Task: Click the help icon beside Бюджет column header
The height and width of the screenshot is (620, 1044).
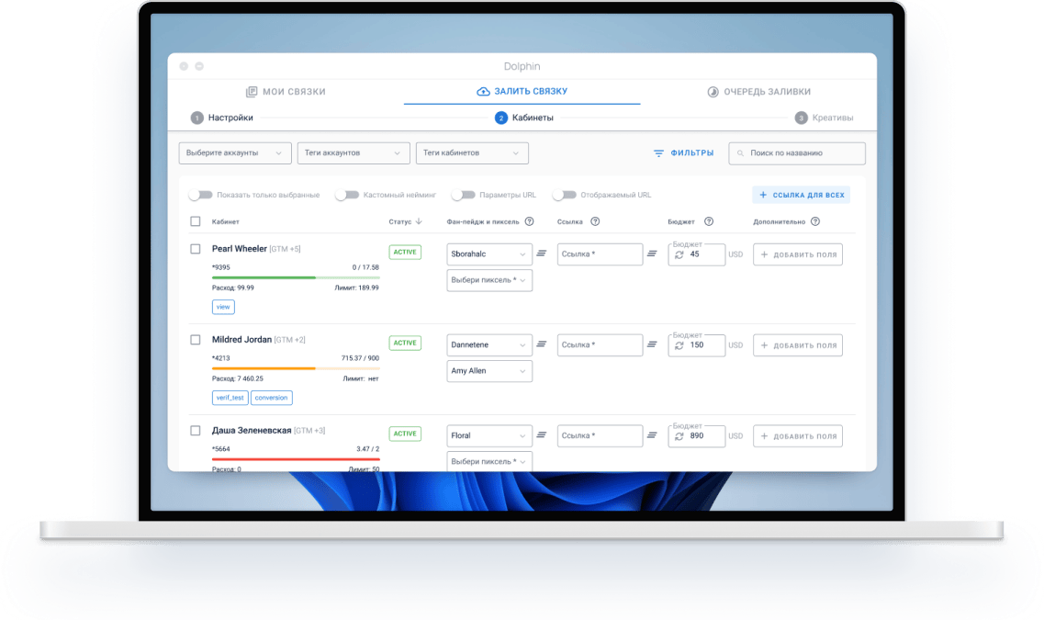Action: [x=708, y=221]
